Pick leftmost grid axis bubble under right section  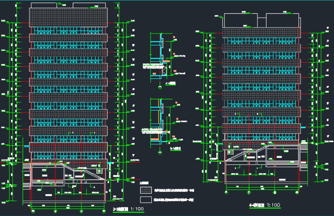coord(226,193)
